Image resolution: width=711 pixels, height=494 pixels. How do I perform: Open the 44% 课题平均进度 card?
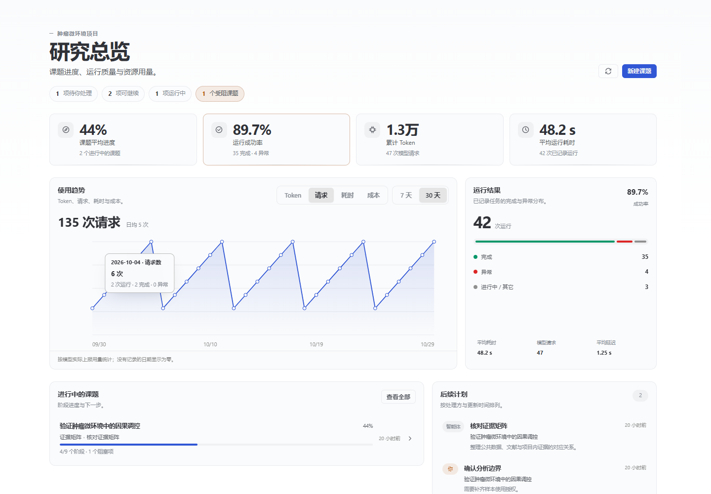point(123,139)
